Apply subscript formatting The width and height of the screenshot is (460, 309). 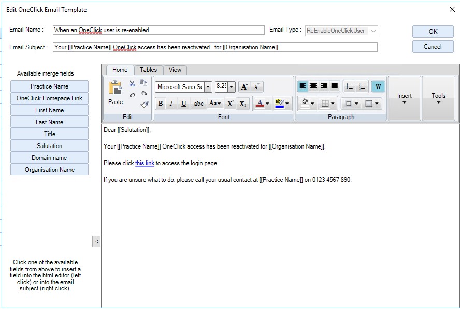[x=242, y=104]
